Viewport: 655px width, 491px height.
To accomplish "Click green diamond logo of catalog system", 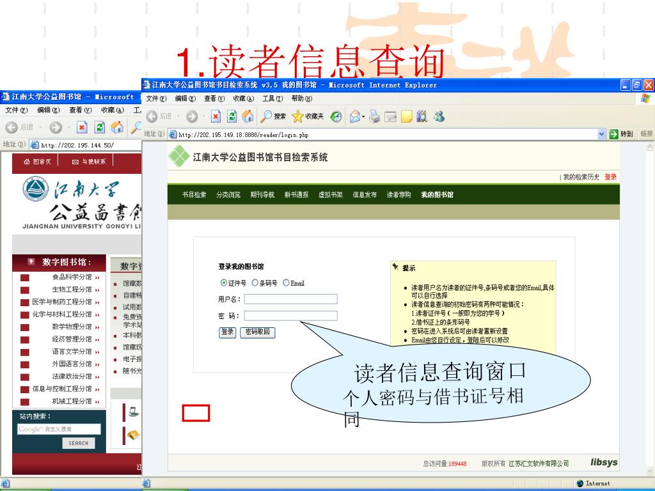I will 179,156.
